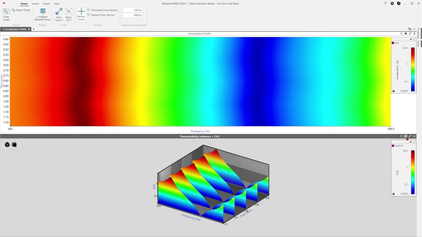
Task: Click the pencil icon to edit Ch3 trace
Action: 414,39
